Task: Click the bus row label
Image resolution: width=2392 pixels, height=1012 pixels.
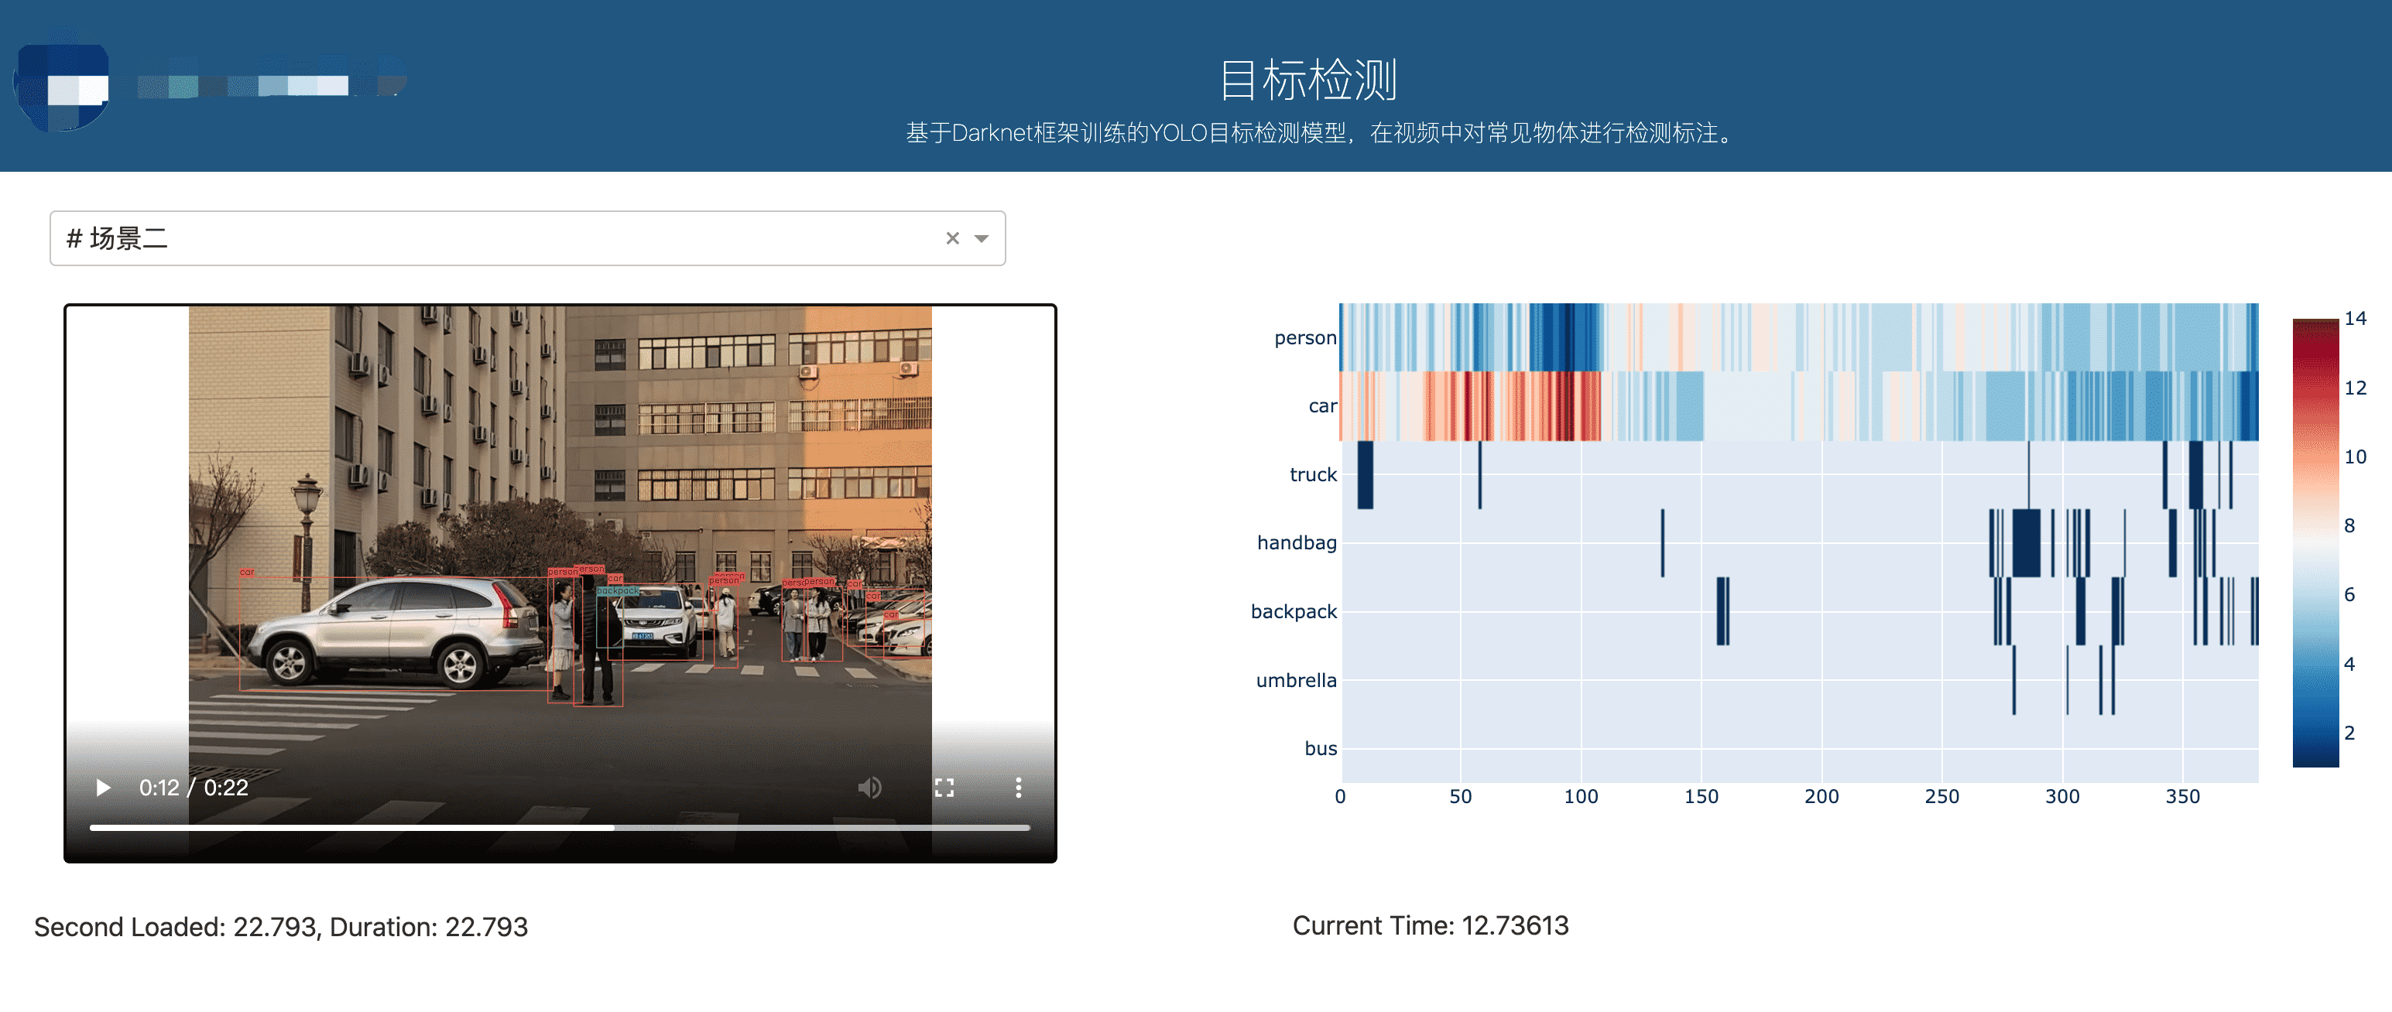Action: pos(1320,748)
